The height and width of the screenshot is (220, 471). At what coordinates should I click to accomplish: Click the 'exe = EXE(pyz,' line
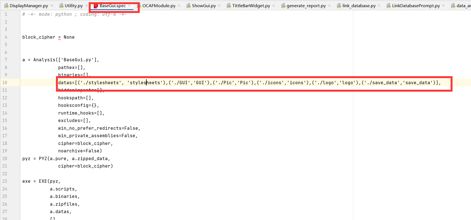(x=41, y=181)
